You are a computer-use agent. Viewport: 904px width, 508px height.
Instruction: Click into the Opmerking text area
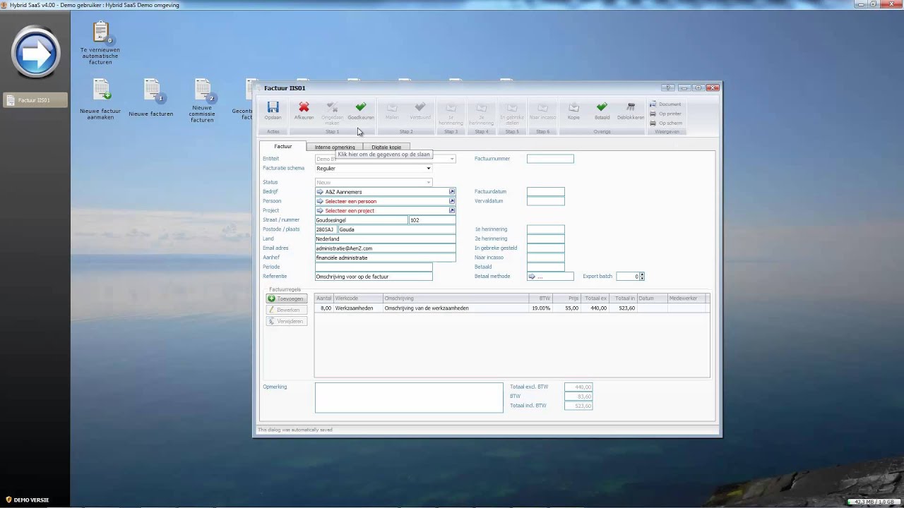(x=409, y=398)
